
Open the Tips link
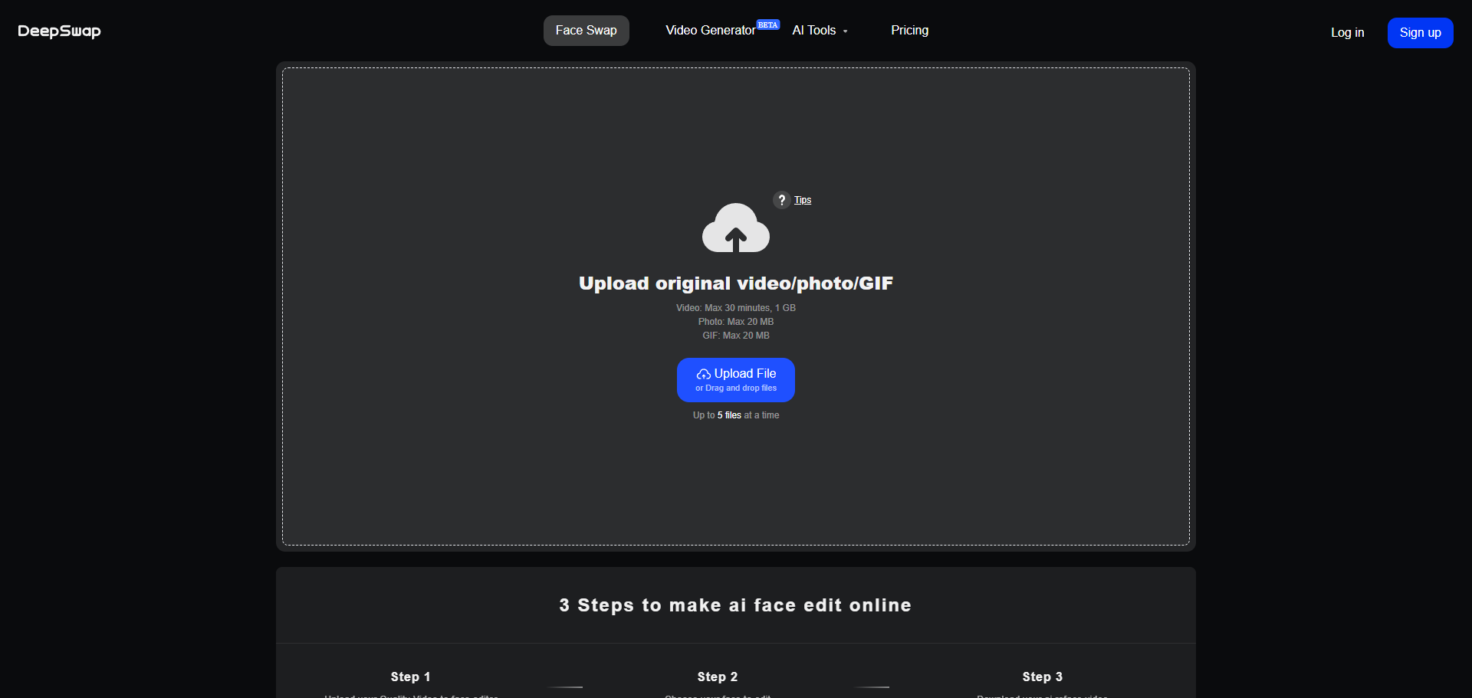tap(802, 200)
